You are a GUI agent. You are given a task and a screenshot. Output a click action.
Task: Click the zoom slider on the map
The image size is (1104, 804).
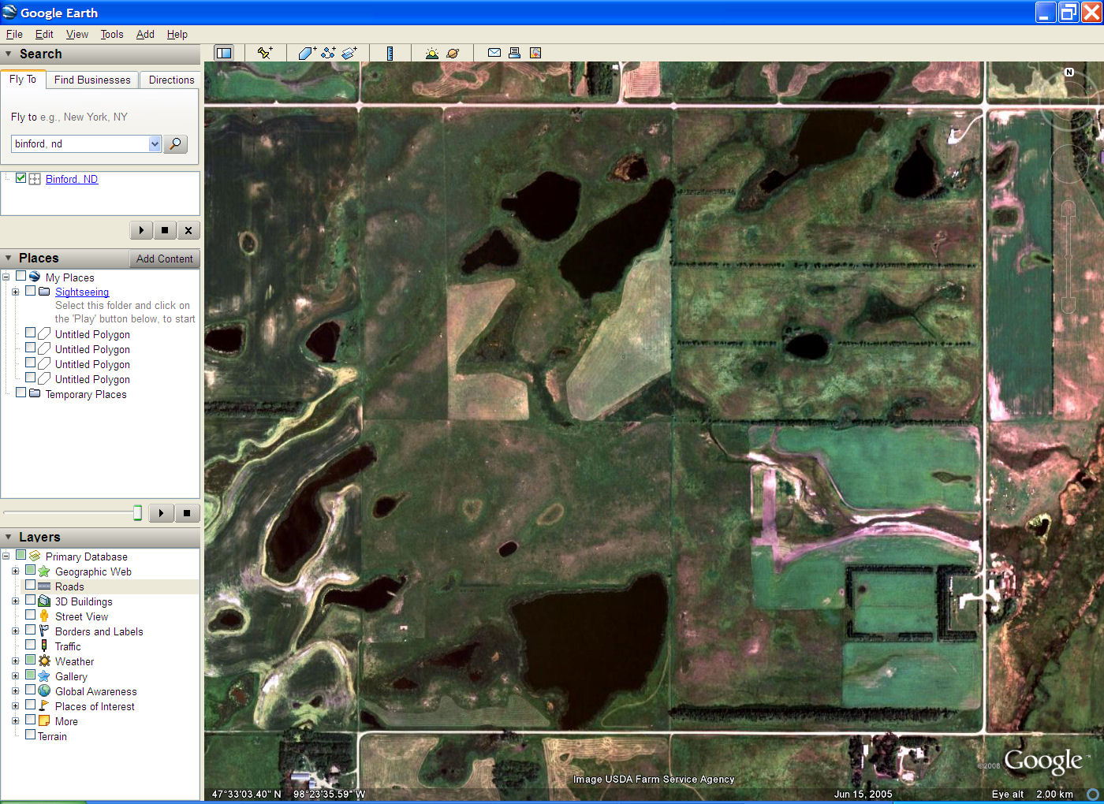coord(1068,256)
